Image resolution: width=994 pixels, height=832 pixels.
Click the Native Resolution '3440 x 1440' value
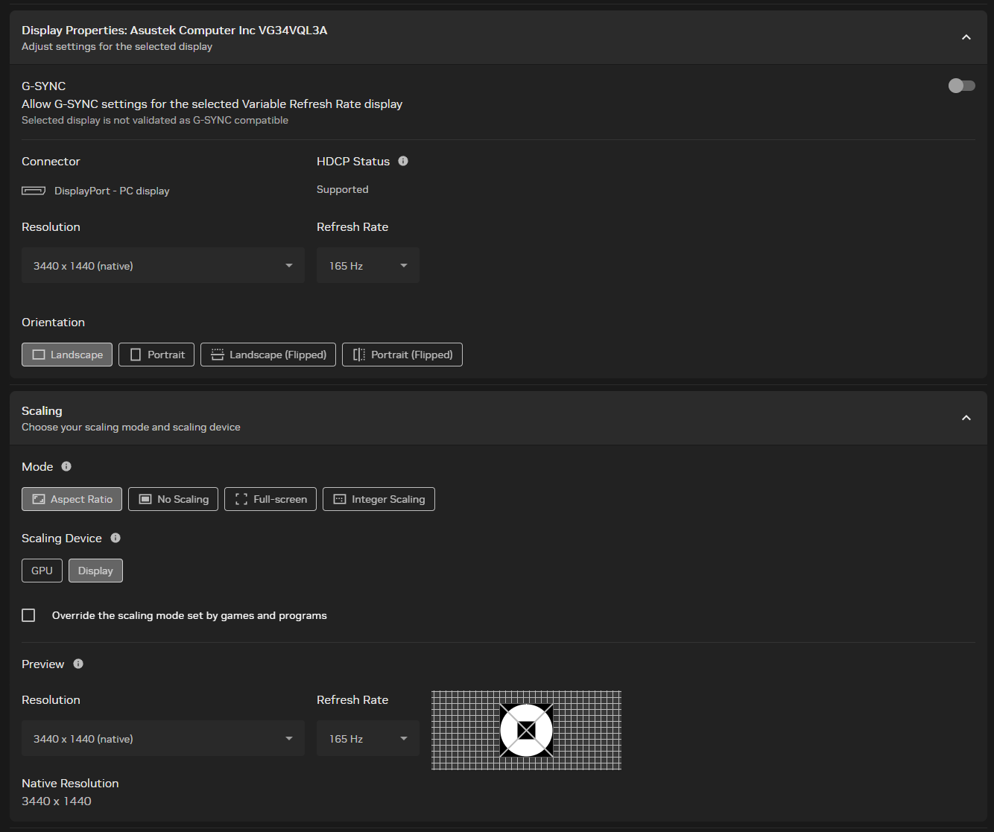(x=57, y=801)
